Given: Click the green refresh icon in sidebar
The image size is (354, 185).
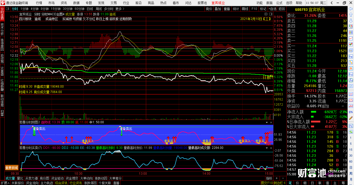Looking at the screenshot, I should [x=351, y=132].
